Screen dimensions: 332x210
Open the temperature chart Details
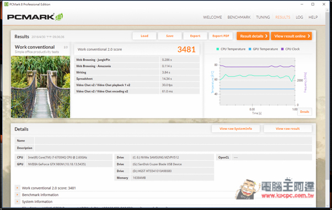coord(304,112)
